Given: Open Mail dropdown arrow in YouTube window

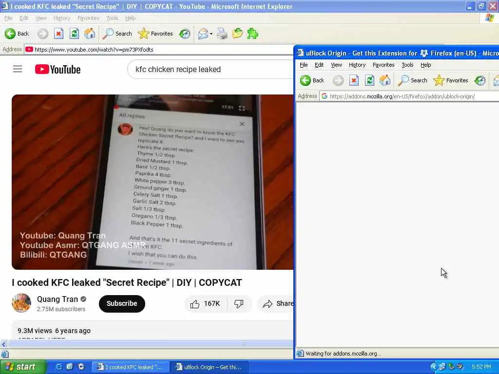Looking at the screenshot, I should [x=211, y=34].
